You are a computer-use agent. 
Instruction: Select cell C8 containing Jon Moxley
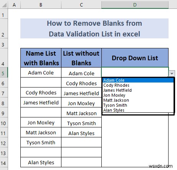[81, 102]
